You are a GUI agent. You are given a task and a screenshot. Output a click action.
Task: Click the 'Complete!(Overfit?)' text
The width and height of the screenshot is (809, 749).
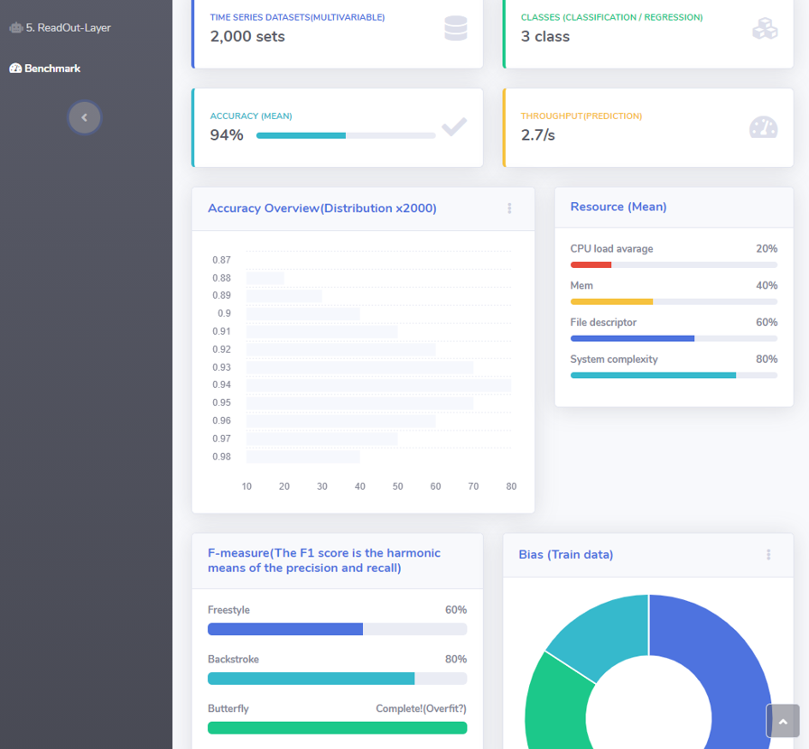point(421,708)
